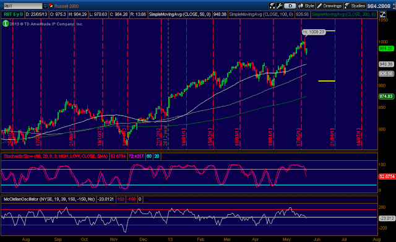Open the Drawings menu
This screenshot has height=242, width=396.
[x=329, y=6]
